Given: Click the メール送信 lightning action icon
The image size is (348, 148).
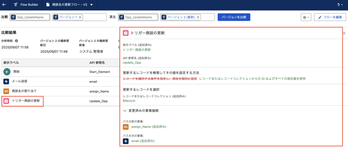Looking at the screenshot, I should pos(6,81).
